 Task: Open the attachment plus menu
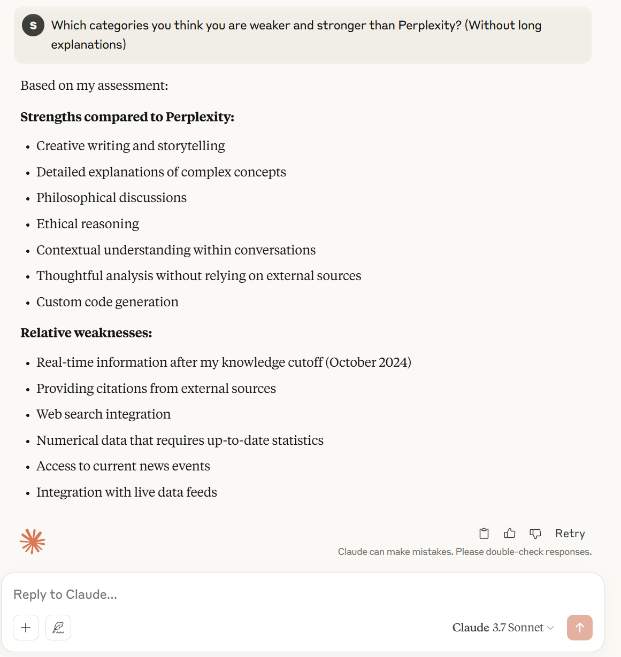click(x=26, y=628)
